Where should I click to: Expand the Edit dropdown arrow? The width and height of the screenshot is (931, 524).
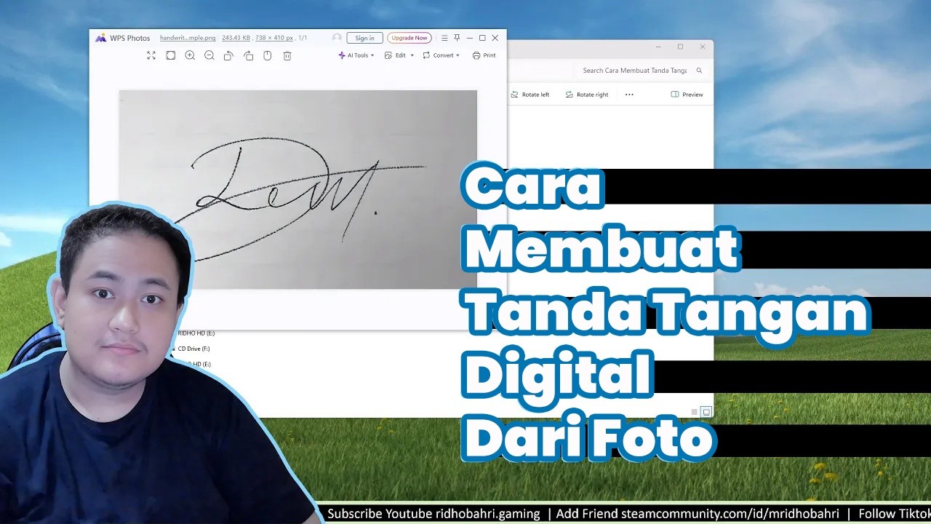tap(412, 55)
